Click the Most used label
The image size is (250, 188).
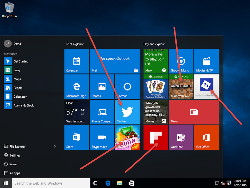[11, 54]
